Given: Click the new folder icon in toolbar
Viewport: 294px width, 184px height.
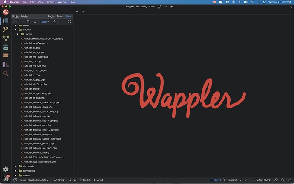Looking at the screenshot, I should pyautogui.click(x=29, y=22).
